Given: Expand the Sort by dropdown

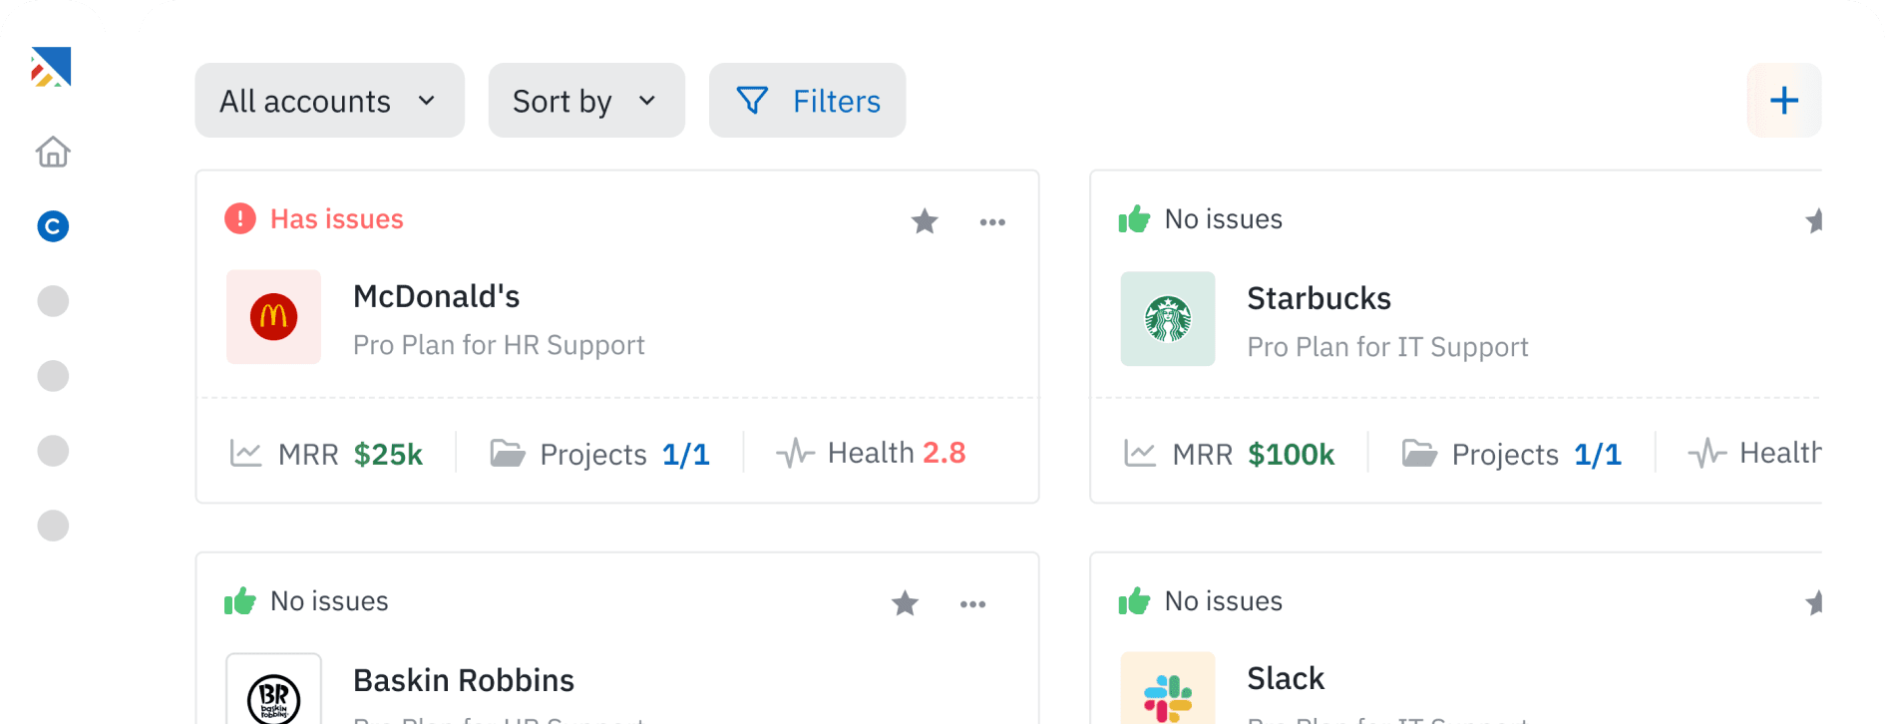Looking at the screenshot, I should click(586, 101).
